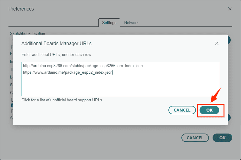Close the Preferences window
Screen dimensions: 241x160
tap(230, 9)
